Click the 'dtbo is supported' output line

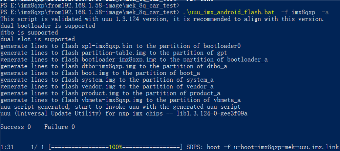pyautogui.click(x=29, y=32)
